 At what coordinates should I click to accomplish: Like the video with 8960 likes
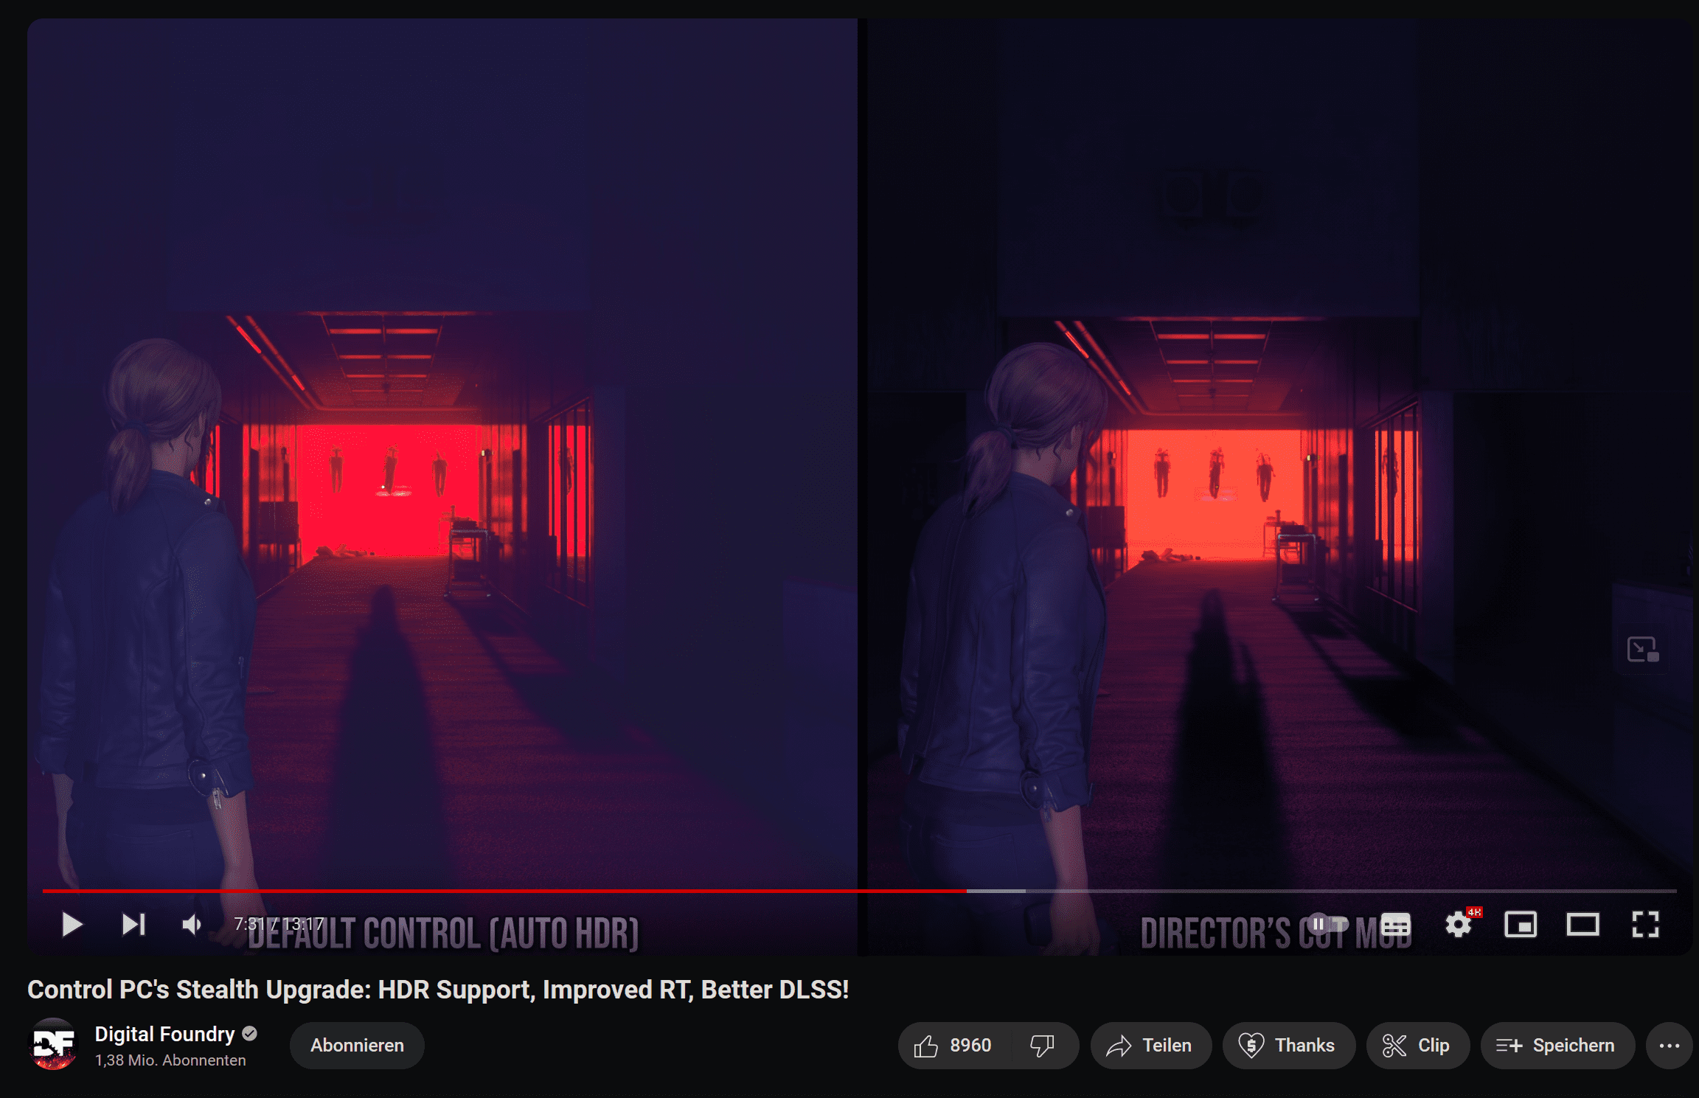coord(953,1045)
